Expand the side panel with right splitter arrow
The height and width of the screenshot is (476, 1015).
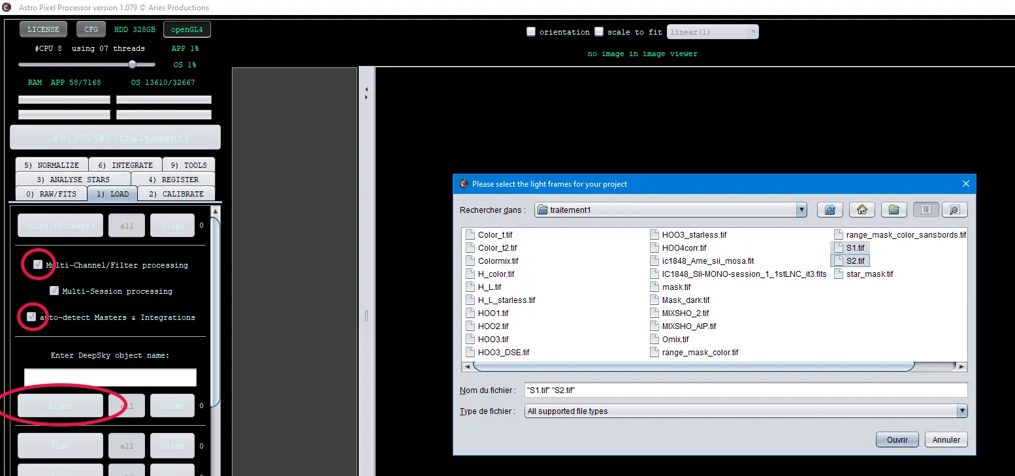click(x=366, y=97)
